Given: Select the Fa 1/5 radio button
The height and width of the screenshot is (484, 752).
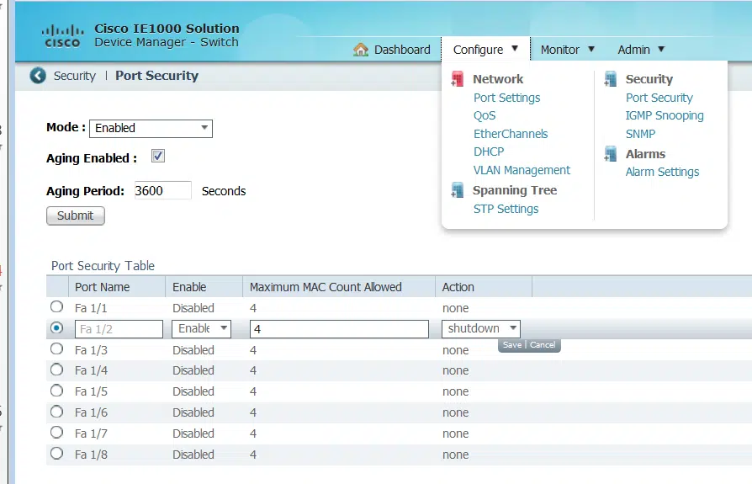Looking at the screenshot, I should 56,391.
